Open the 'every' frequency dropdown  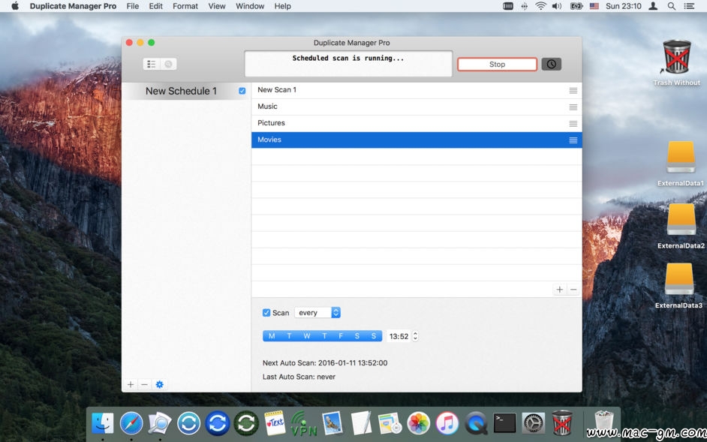317,313
